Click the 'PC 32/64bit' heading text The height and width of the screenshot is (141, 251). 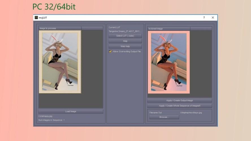54,7
